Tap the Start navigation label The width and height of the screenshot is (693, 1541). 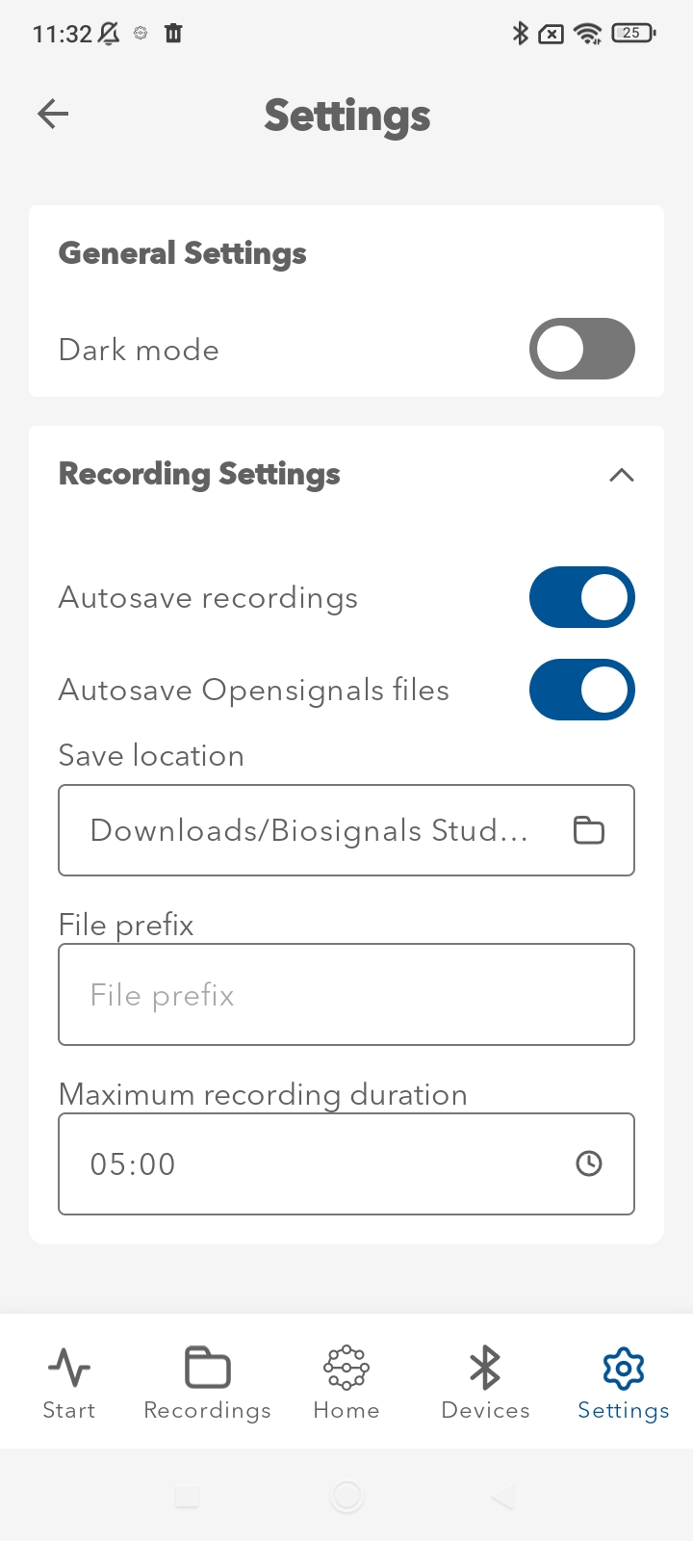point(68,1410)
